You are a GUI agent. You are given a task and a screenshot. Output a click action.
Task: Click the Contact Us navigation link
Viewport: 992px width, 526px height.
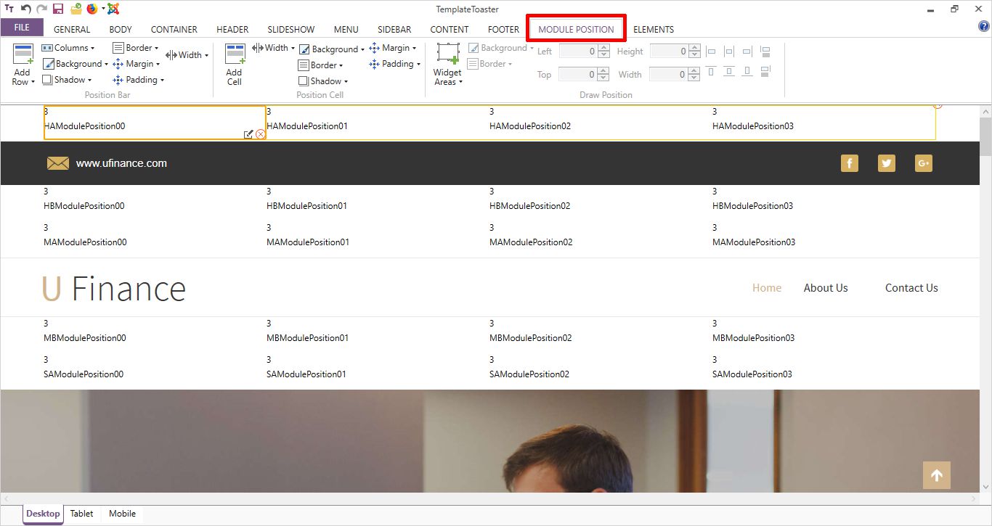point(911,288)
